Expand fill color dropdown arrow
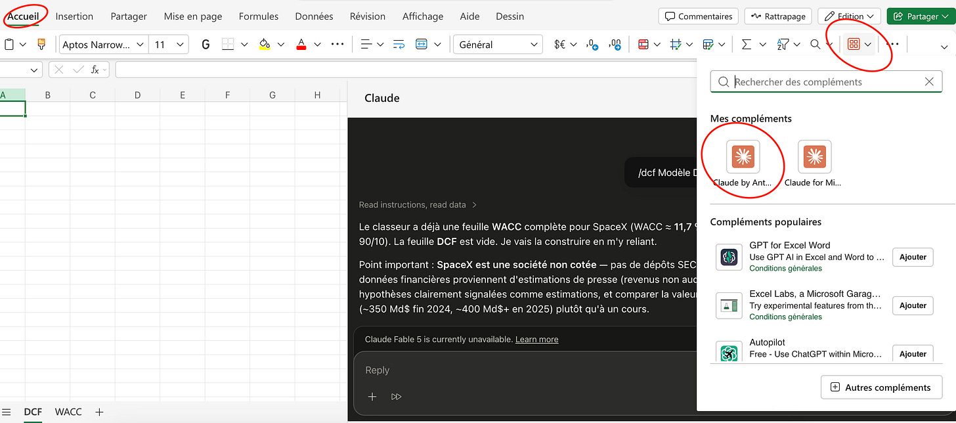 [281, 45]
